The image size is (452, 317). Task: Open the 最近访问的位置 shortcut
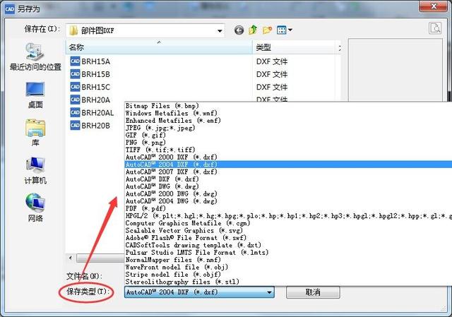point(35,57)
